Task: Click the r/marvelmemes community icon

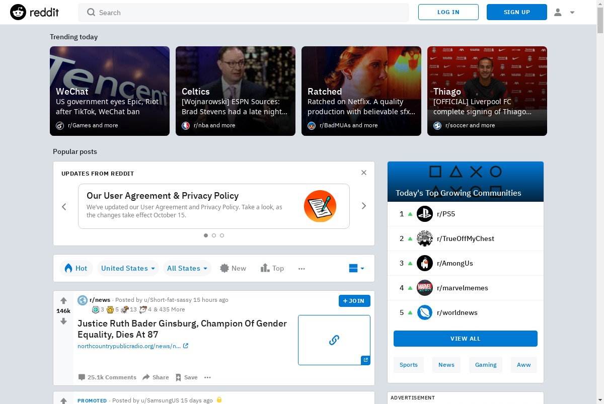Action: point(425,288)
